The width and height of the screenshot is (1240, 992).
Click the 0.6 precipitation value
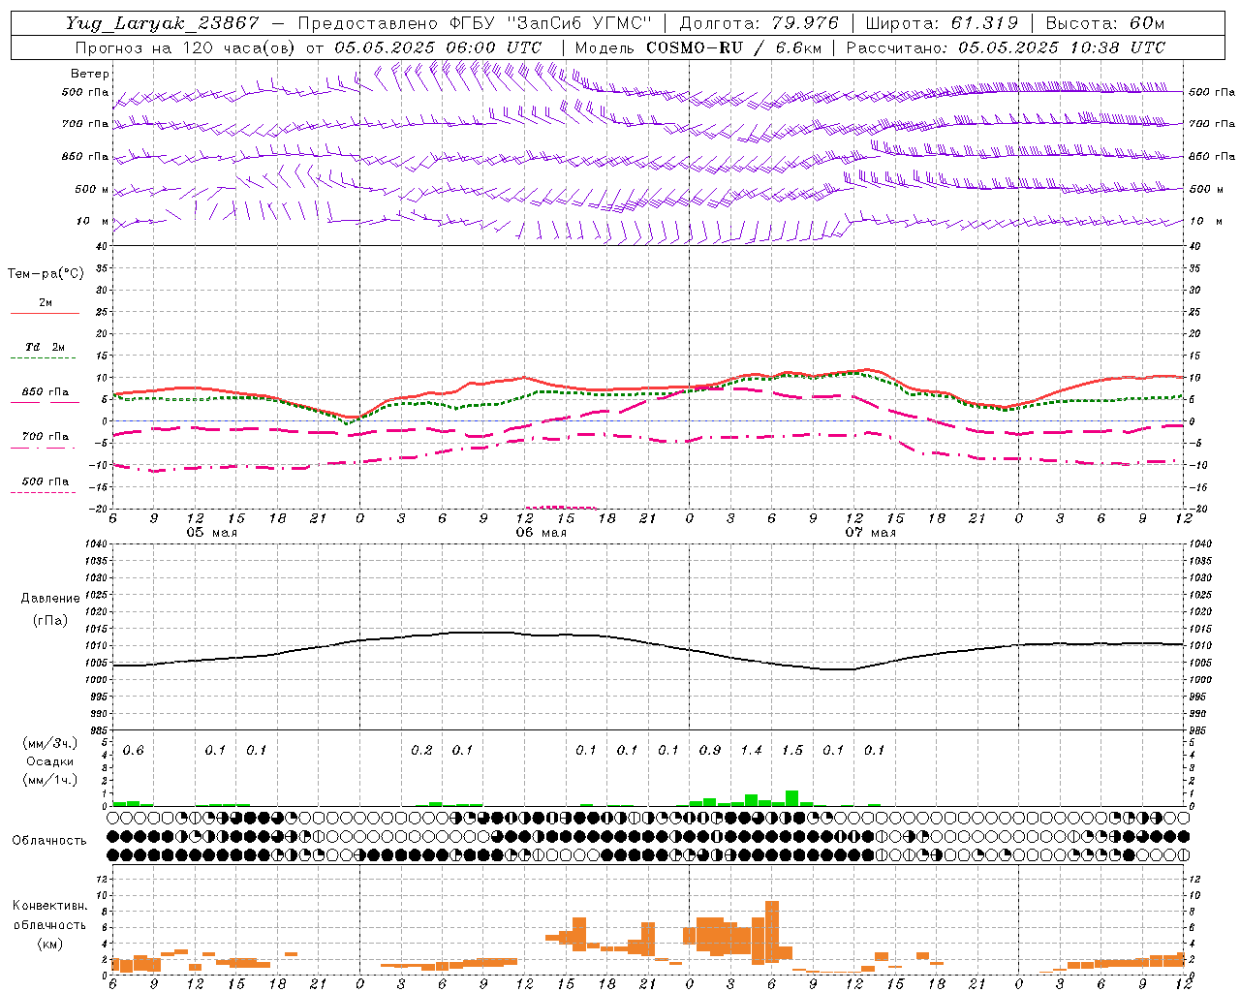click(x=133, y=750)
